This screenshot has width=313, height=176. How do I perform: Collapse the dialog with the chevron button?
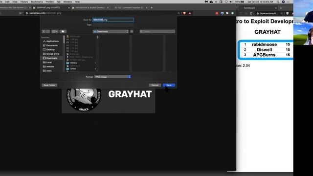[x=132, y=31]
